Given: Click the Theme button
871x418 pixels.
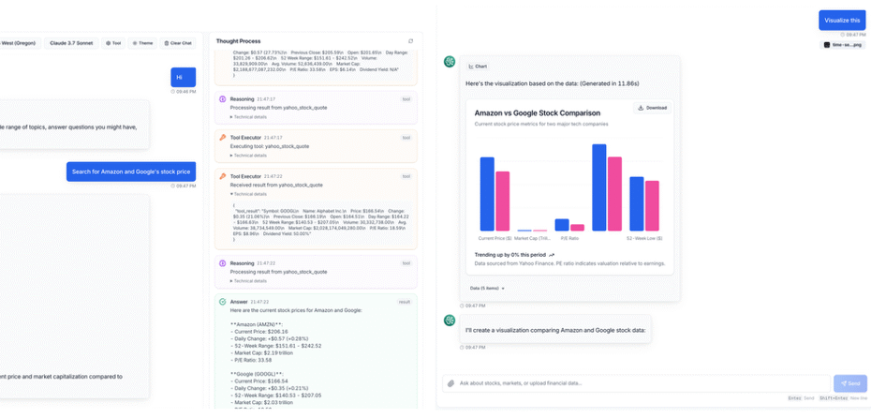Looking at the screenshot, I should (142, 43).
